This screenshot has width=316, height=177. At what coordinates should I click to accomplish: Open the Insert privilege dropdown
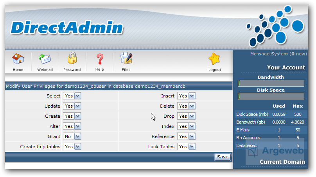tap(186, 96)
